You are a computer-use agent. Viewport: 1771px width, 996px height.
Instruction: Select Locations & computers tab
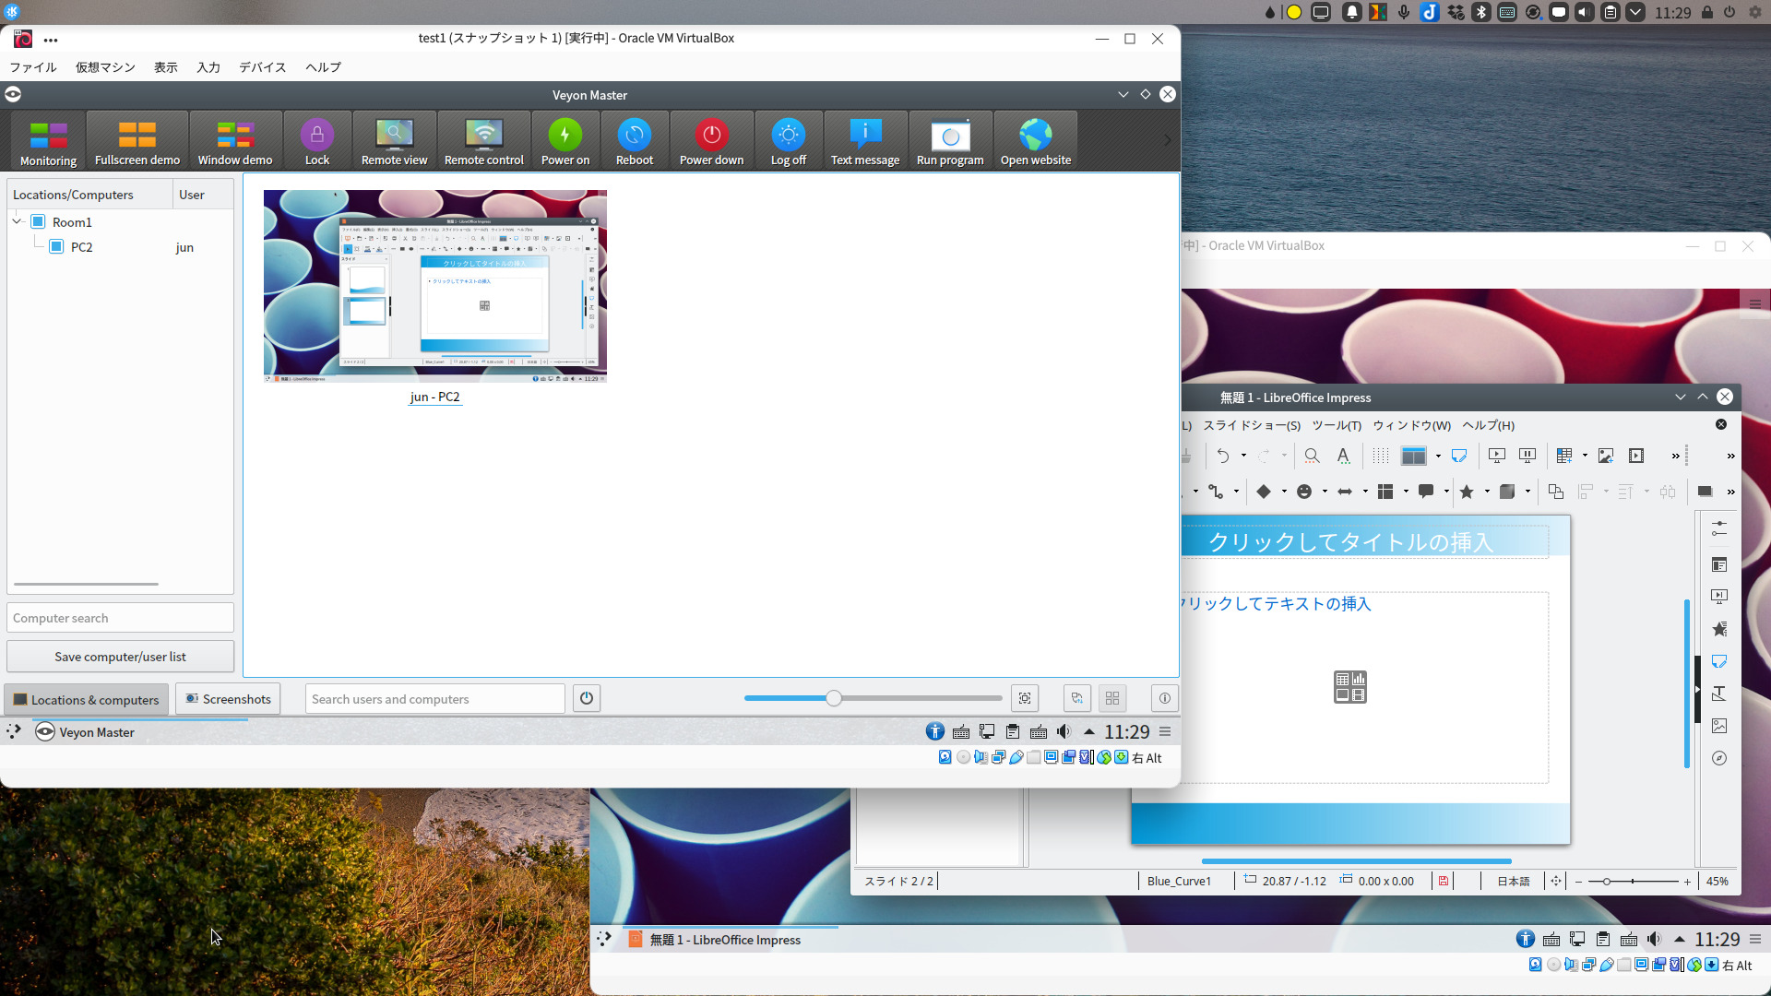click(x=87, y=700)
